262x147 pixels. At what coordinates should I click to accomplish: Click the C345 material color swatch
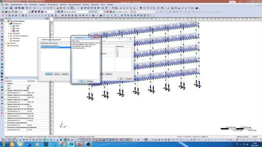point(14,26)
